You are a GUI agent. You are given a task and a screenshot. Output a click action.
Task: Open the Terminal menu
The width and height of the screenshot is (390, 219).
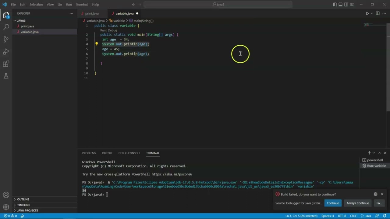[82, 5]
